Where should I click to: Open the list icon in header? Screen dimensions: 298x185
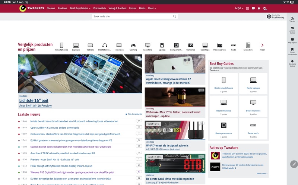pos(247,8)
